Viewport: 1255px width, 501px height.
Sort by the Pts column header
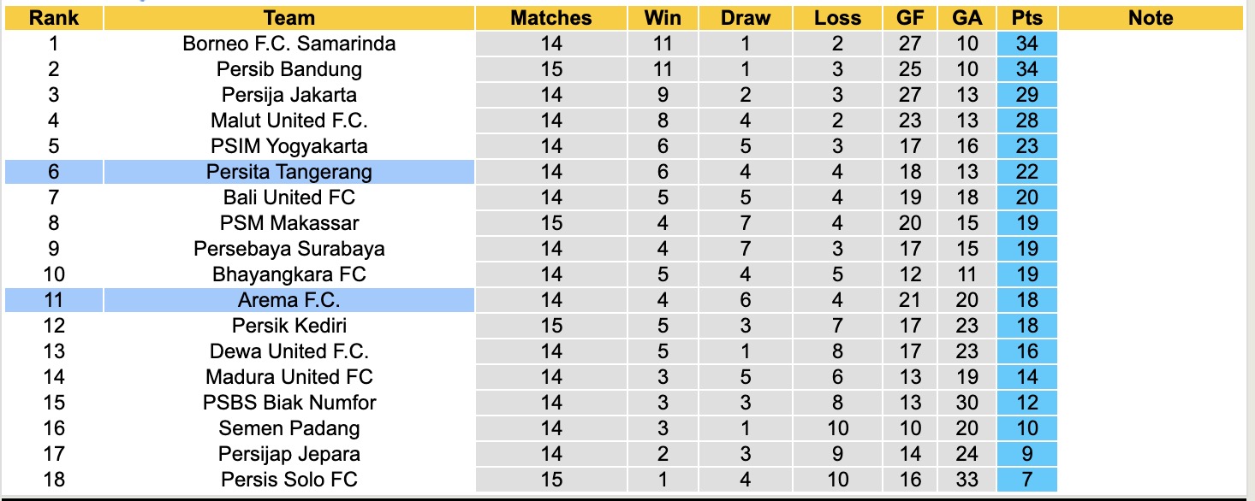(x=1026, y=18)
